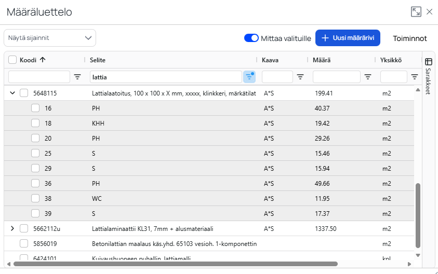Click the expand dialog fullscreen icon
Image resolution: width=438 pixels, height=274 pixels.
pos(416,12)
